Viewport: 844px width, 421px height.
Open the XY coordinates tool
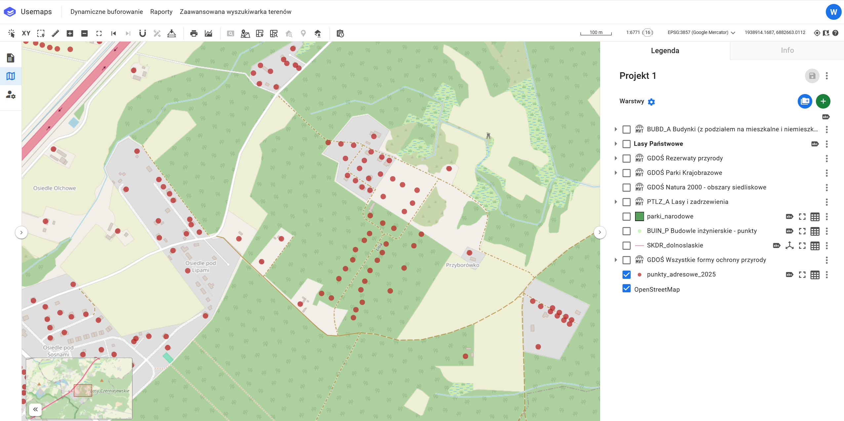tap(26, 33)
